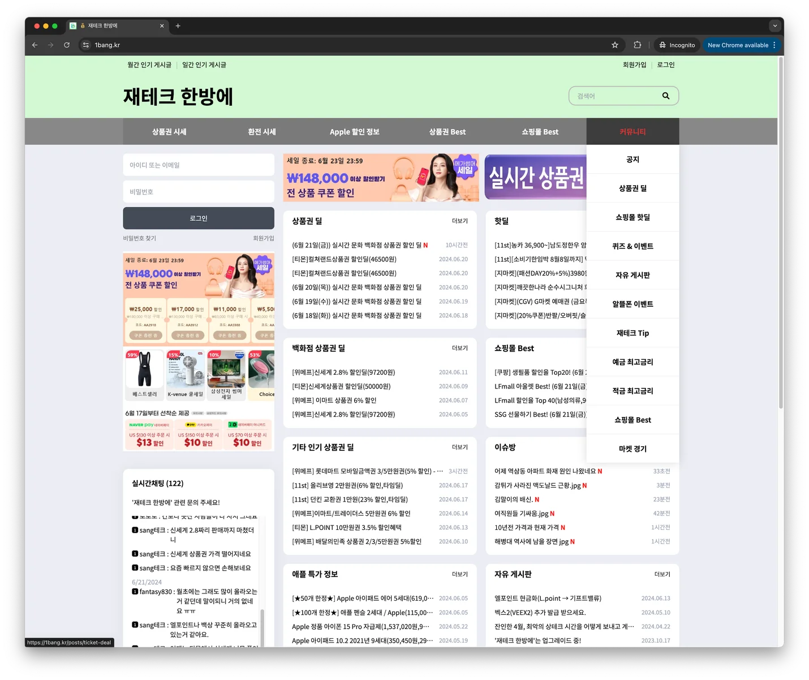
Task: Open the tab search dropdown arrow
Action: pos(775,25)
